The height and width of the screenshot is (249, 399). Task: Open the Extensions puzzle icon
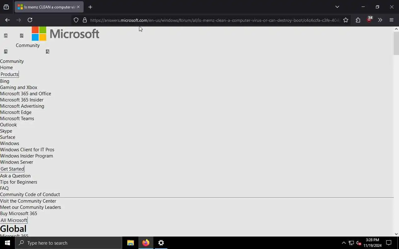pos(358,20)
